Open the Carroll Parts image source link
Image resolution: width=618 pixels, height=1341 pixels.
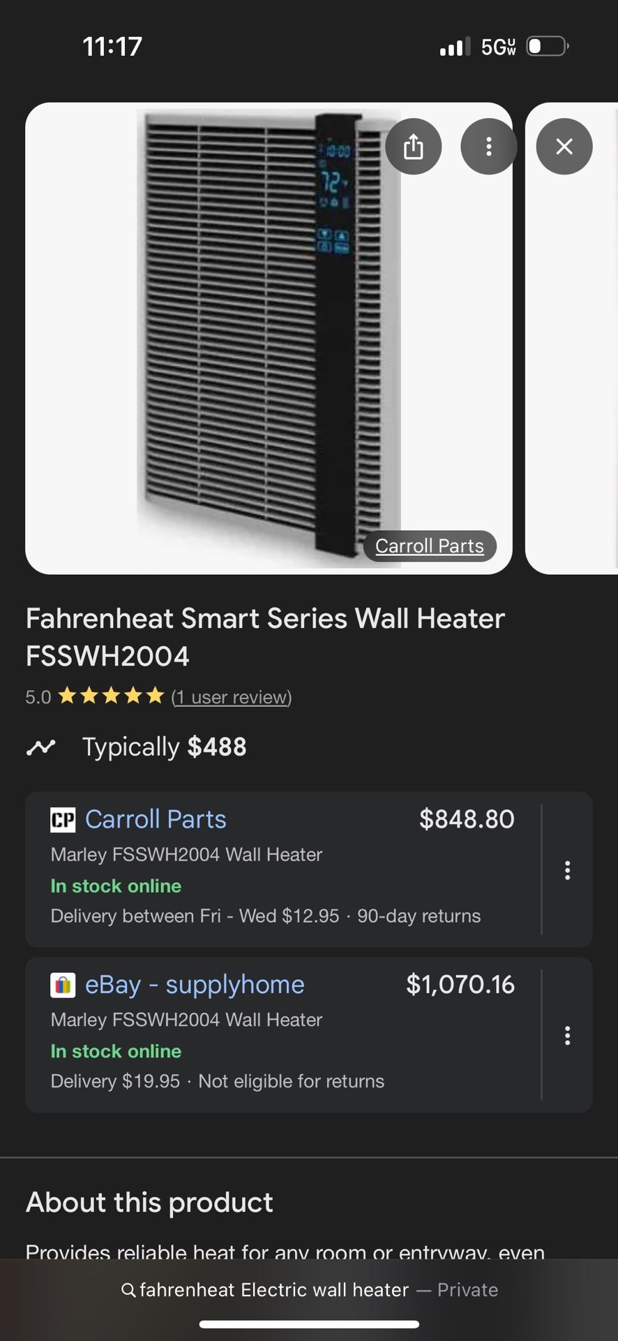[430, 545]
